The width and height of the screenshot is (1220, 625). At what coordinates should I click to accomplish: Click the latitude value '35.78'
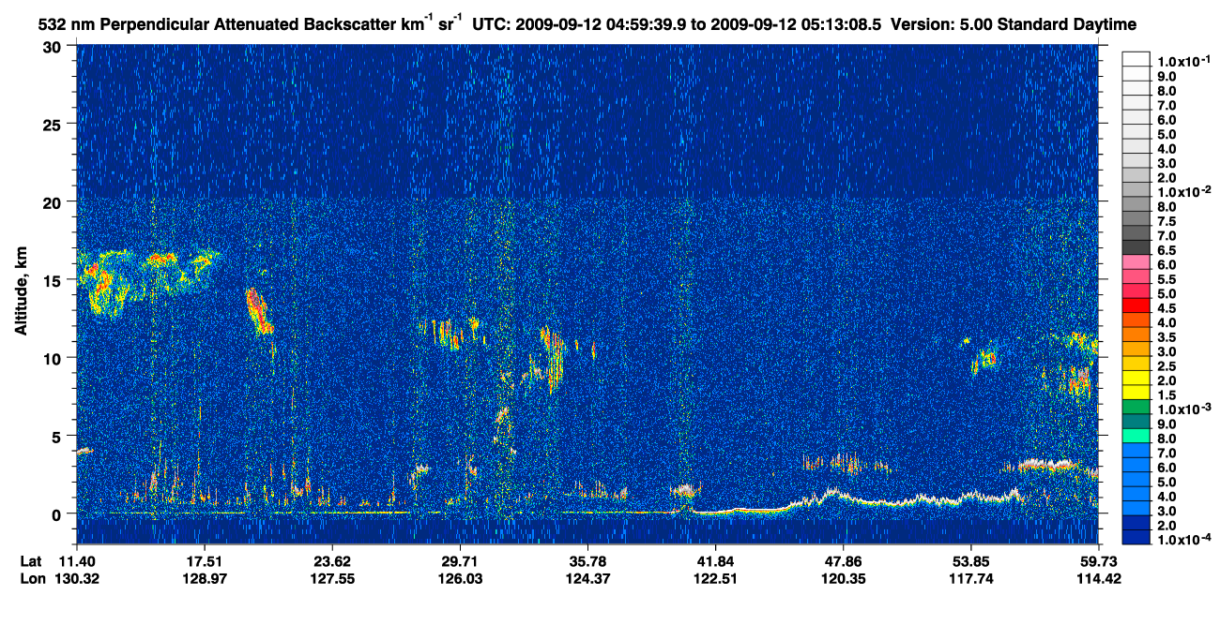tap(587, 561)
